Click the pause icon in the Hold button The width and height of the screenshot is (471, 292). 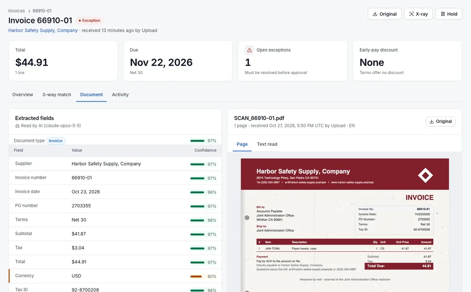click(x=443, y=14)
